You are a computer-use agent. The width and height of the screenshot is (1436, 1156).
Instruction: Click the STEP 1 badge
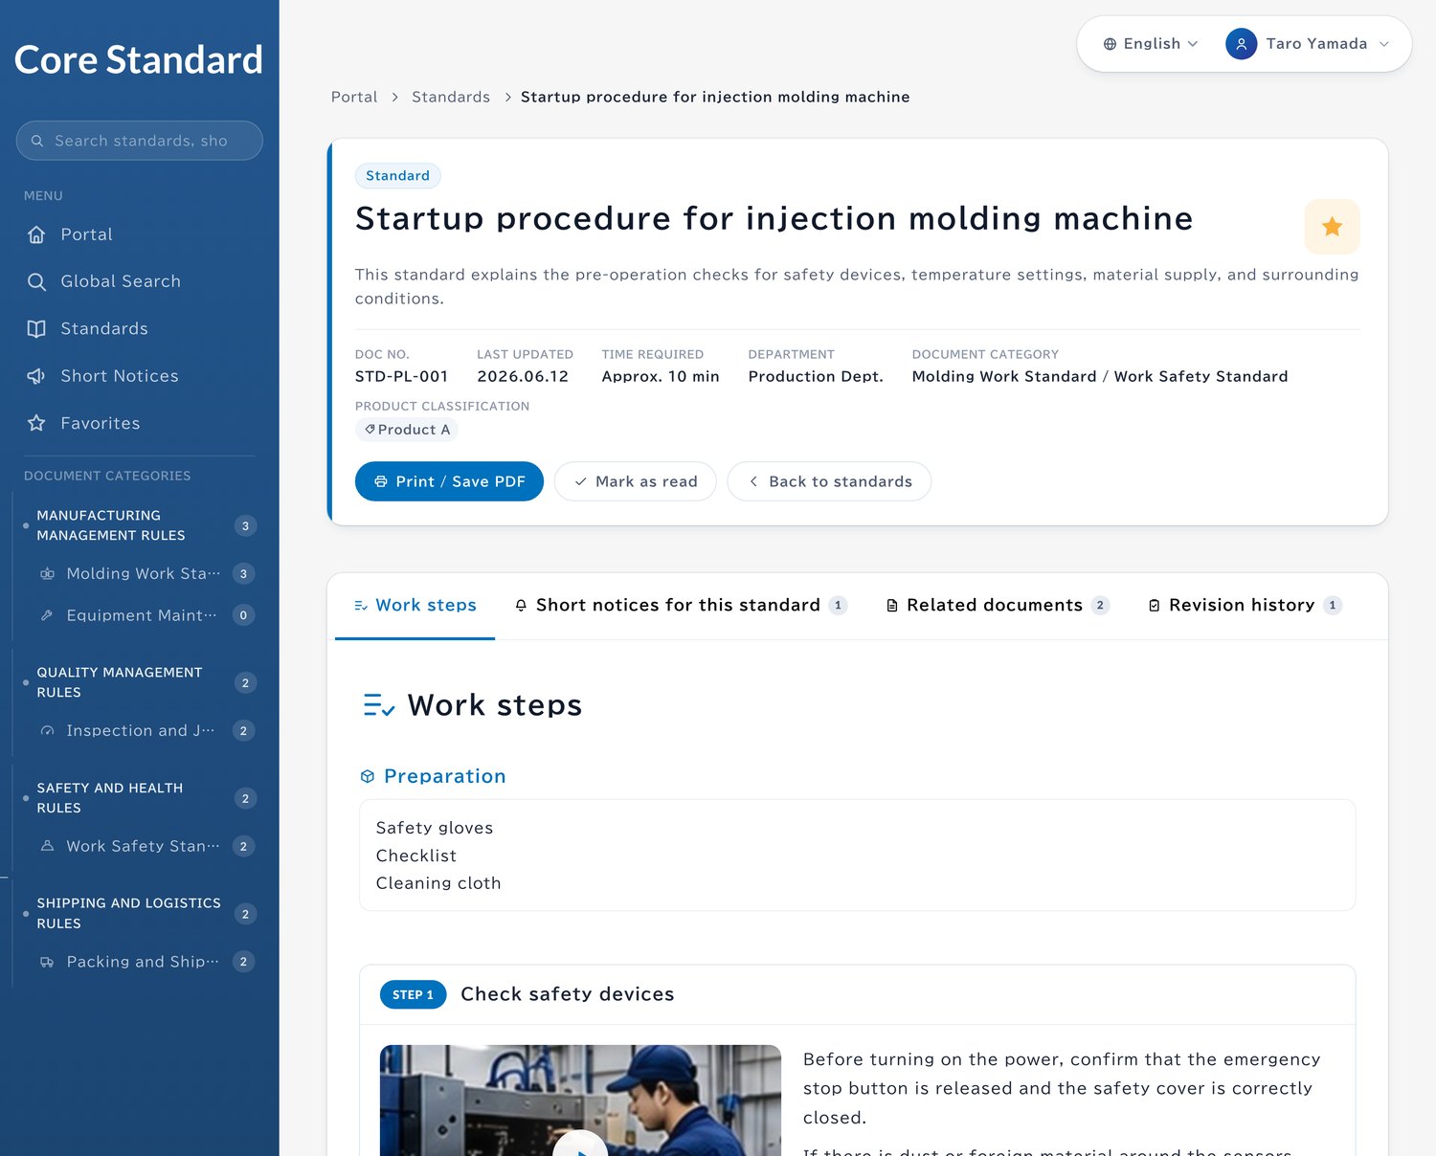click(414, 994)
